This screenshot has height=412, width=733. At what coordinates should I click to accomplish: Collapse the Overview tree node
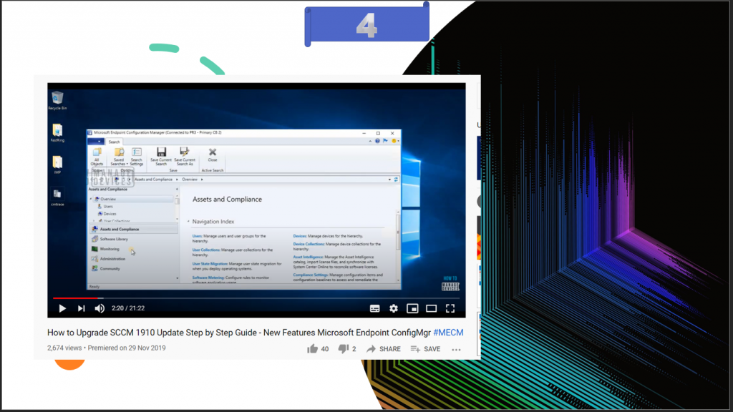coord(91,199)
